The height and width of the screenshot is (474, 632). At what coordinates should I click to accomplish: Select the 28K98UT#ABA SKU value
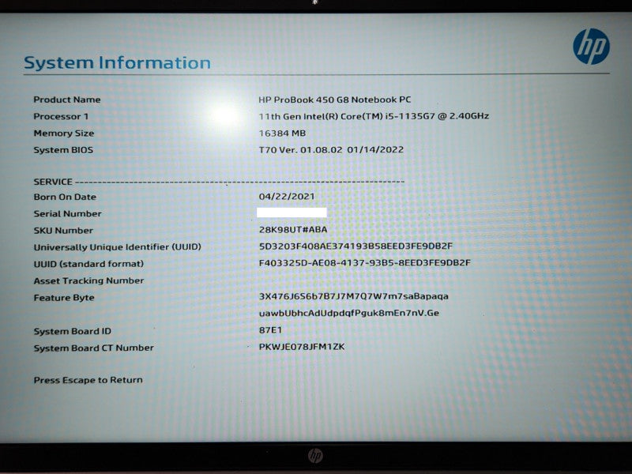tap(293, 230)
